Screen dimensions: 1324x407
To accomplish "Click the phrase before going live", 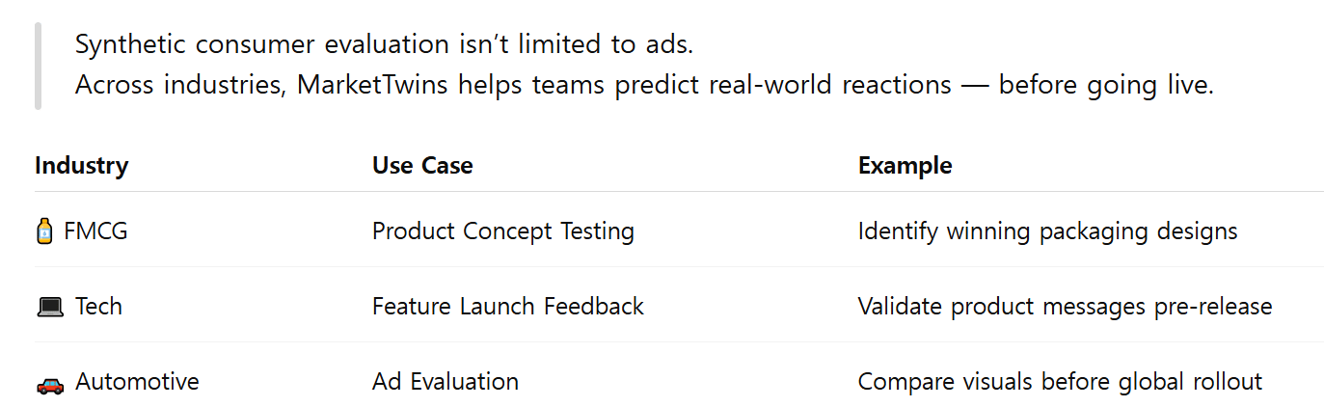I will [x=1106, y=85].
